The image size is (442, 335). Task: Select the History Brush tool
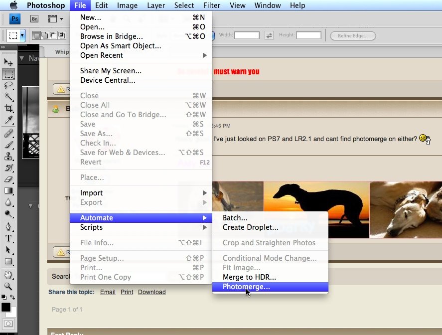click(x=8, y=168)
